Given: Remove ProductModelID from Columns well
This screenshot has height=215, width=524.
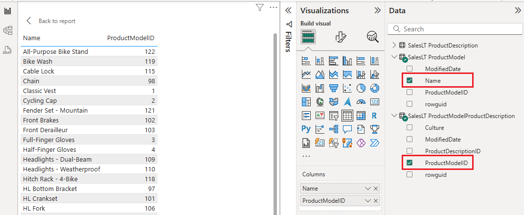Looking at the screenshot, I should 376,201.
